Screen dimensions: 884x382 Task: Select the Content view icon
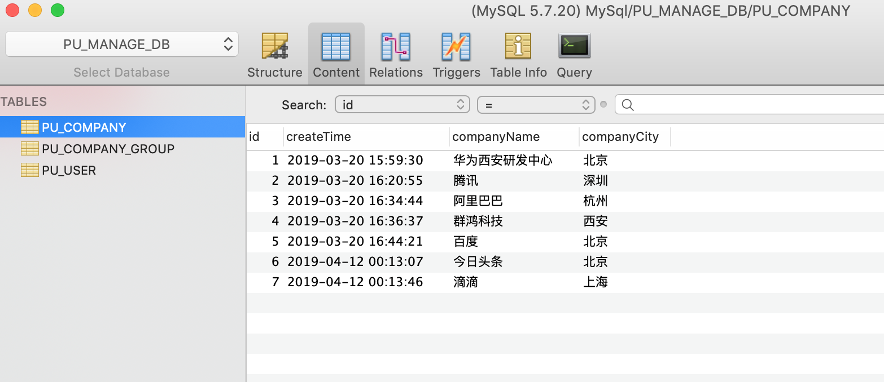336,45
